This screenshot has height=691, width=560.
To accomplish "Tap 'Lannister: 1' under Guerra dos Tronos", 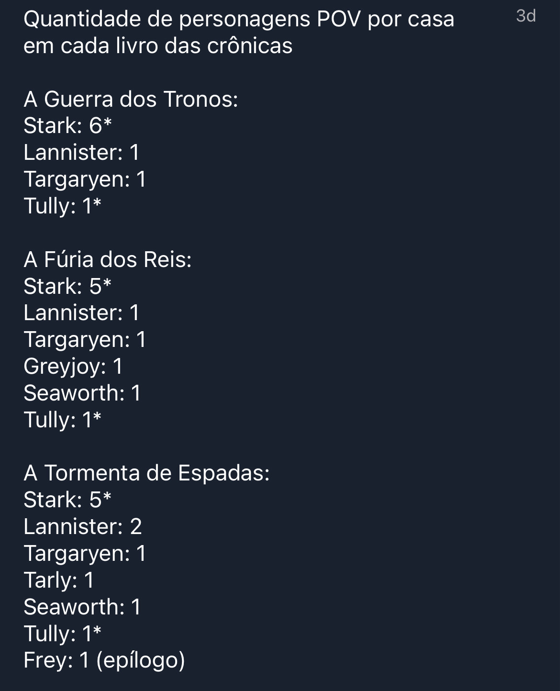I will tap(81, 152).
